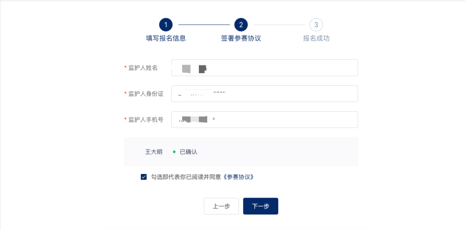Screen dimensions: 465x230
Task: Click the 监护人身份证 field label
Action: (146, 93)
